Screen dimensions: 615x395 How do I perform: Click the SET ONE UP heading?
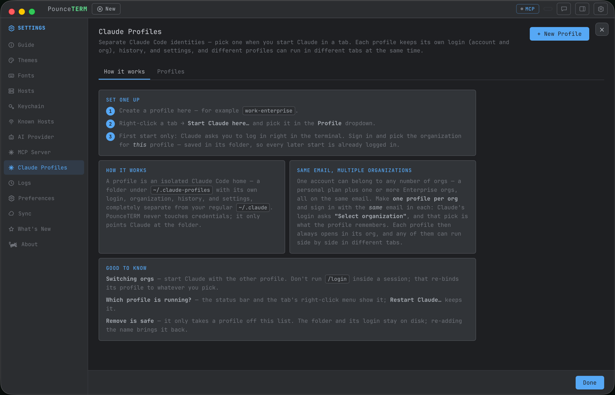(x=123, y=100)
